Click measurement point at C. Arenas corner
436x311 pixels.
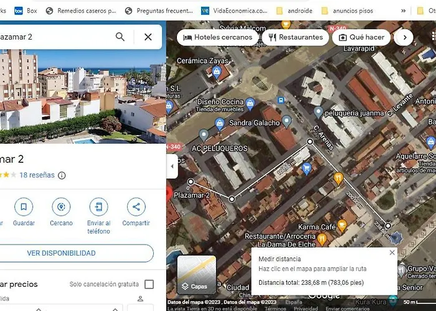[310, 142]
